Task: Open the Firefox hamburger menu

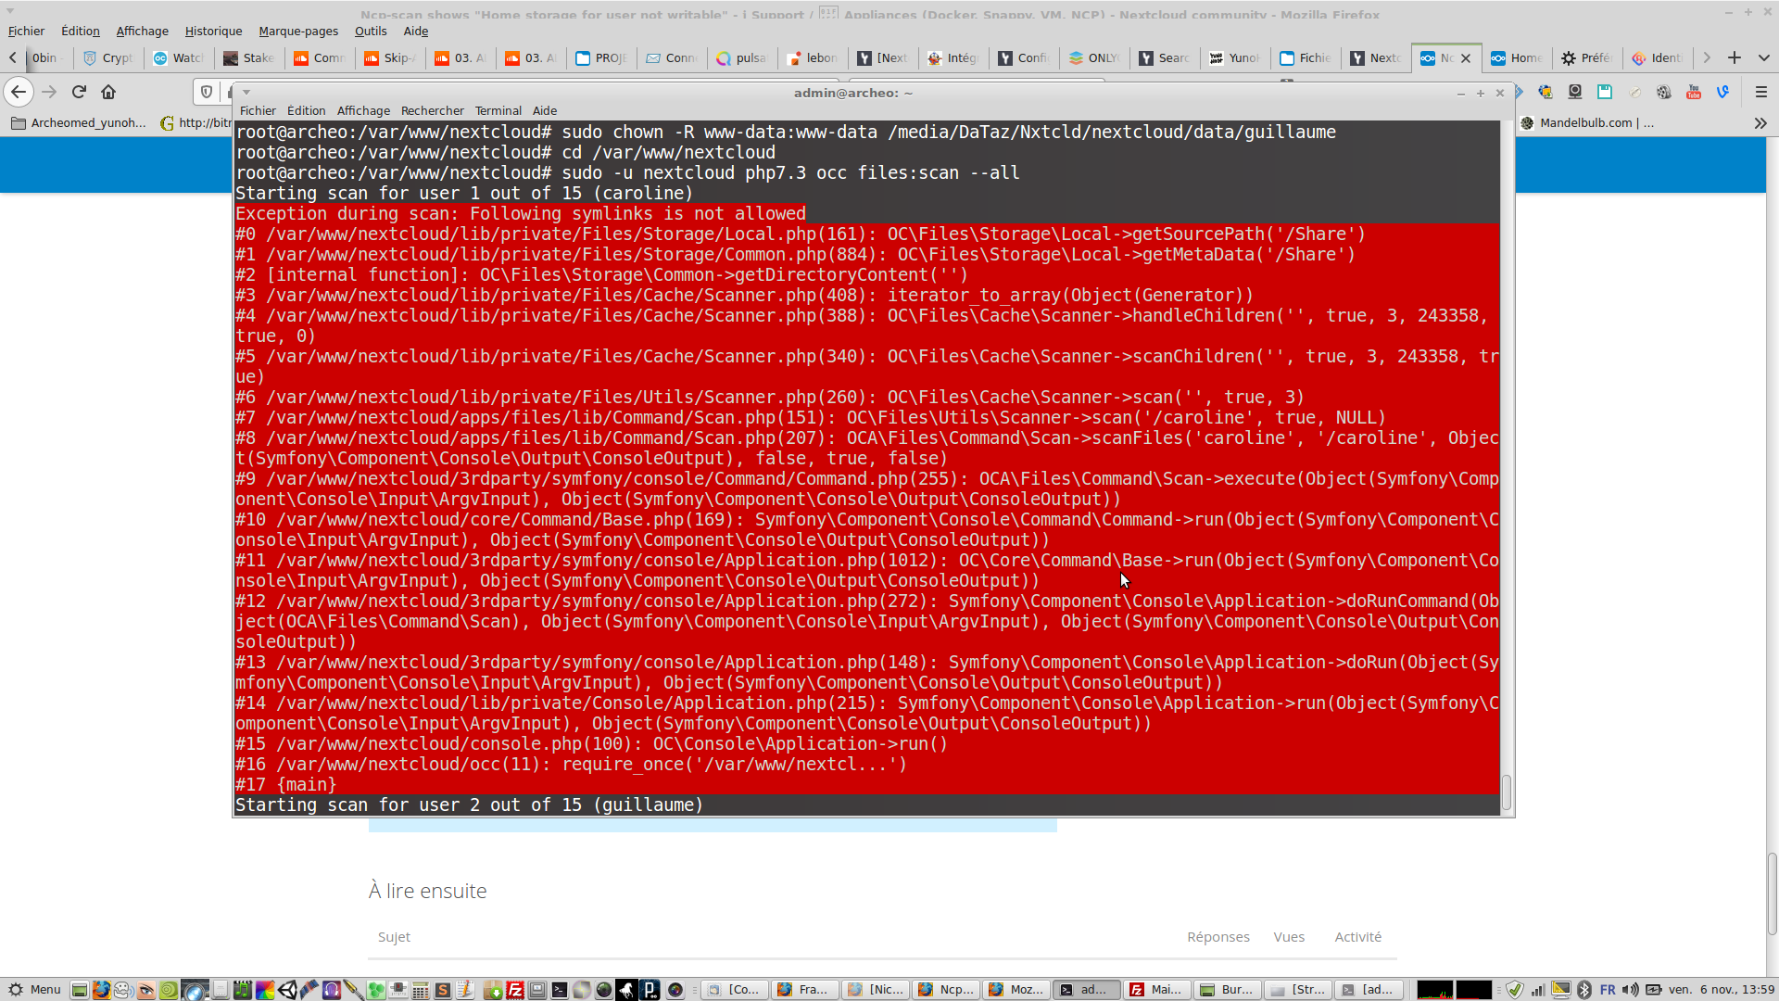Action: pos(1761,92)
